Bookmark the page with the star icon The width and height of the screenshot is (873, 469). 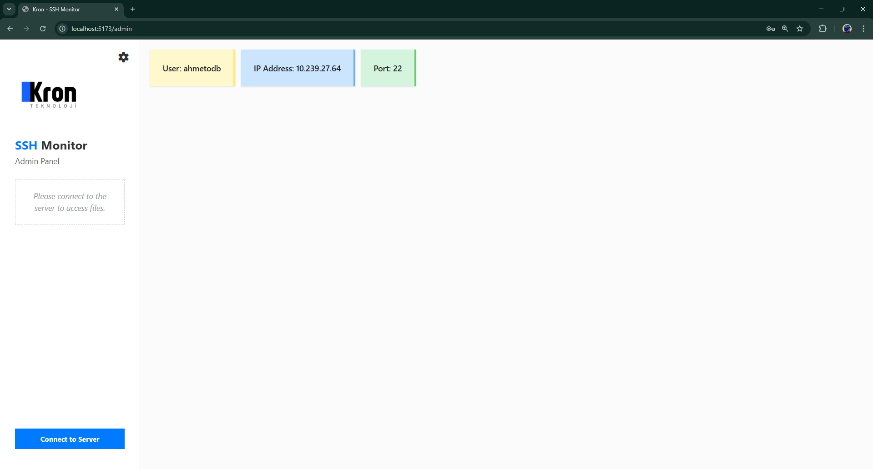[x=800, y=28]
